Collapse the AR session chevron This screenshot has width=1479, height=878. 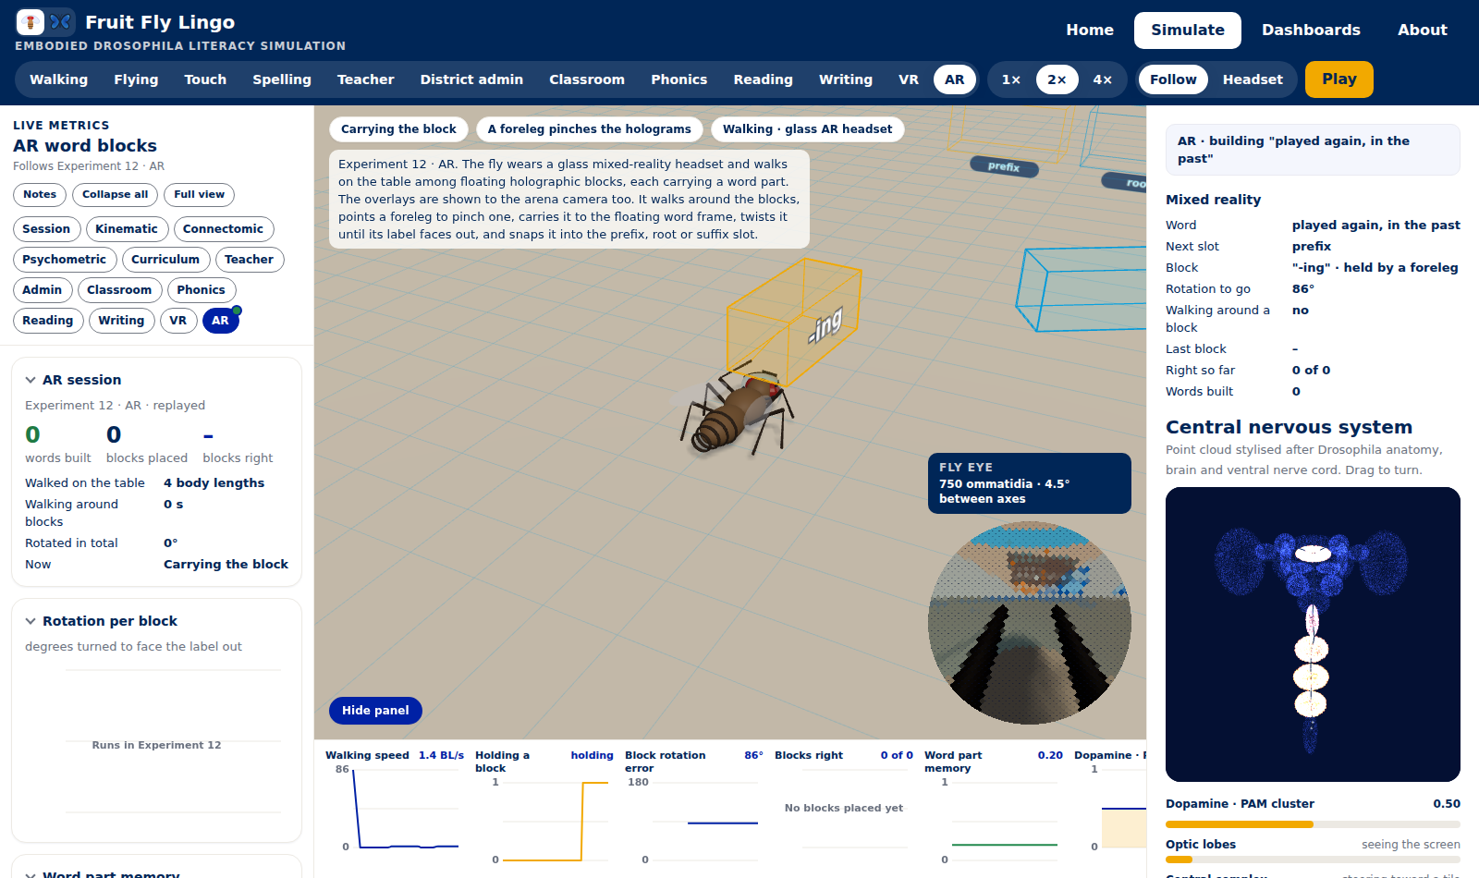coord(31,380)
